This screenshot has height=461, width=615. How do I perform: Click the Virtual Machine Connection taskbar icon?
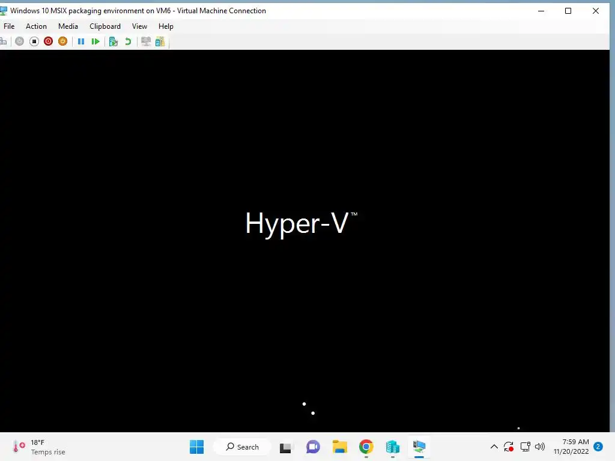419,447
